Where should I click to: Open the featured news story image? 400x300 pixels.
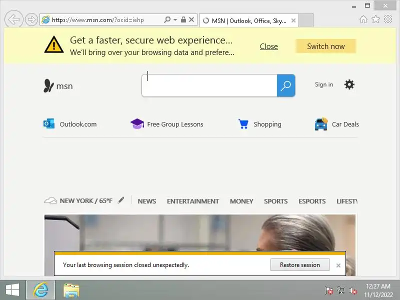pos(199,232)
